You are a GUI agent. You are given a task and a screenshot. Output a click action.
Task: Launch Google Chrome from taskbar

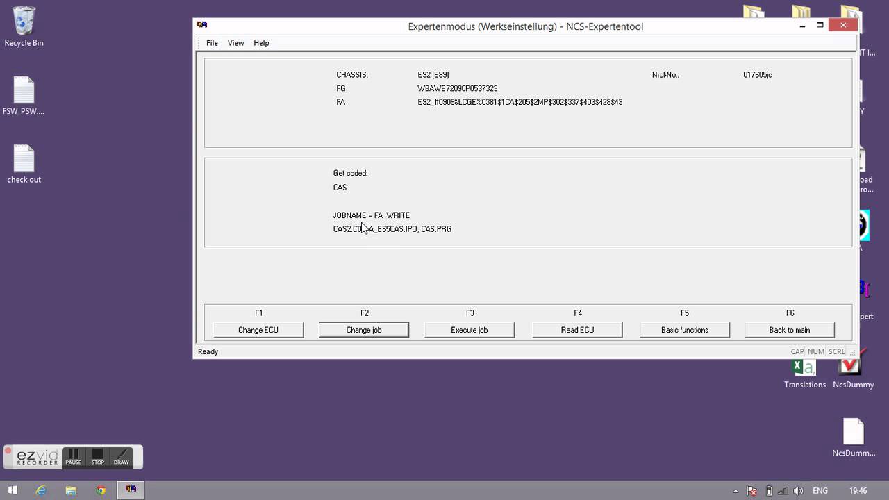coord(101,490)
